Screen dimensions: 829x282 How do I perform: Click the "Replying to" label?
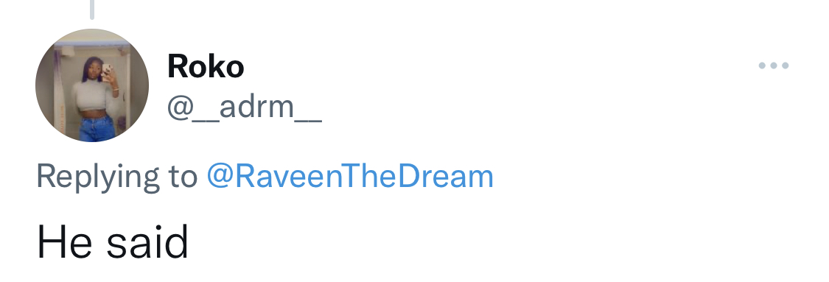coord(117,177)
